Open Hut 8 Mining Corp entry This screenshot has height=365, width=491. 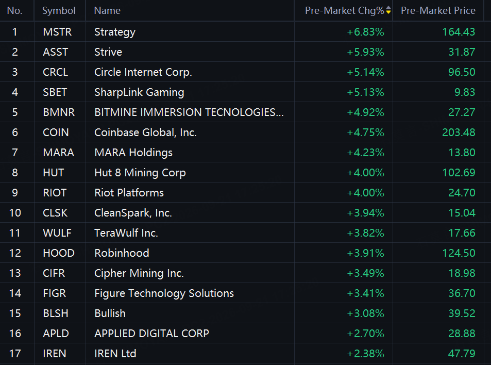140,173
